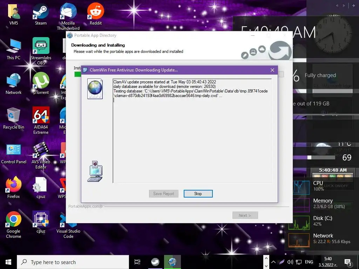Click the ENG language indicator
The width and height of the screenshot is (359, 269).
click(309, 262)
